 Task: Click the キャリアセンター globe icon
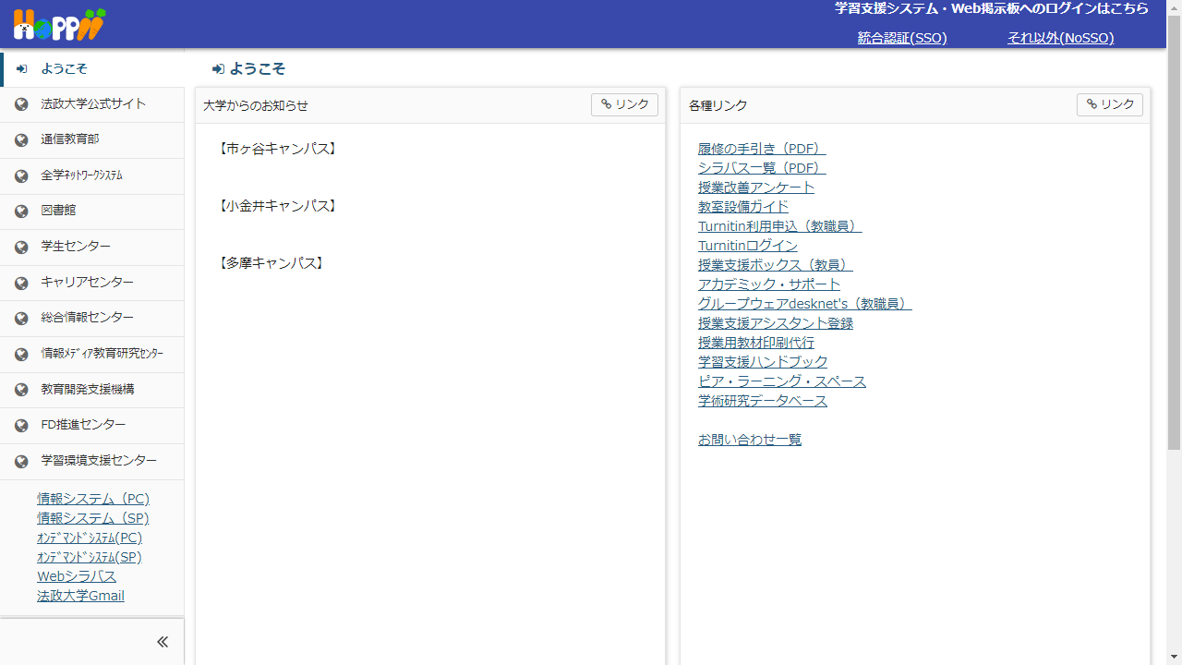coord(20,283)
